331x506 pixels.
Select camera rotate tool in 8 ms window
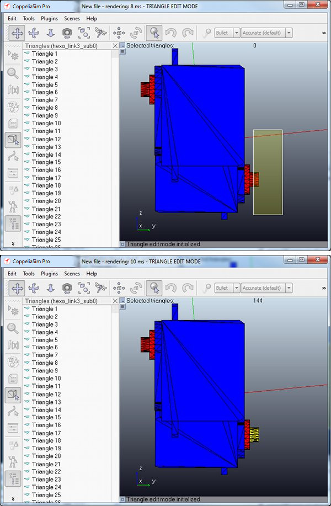34,33
